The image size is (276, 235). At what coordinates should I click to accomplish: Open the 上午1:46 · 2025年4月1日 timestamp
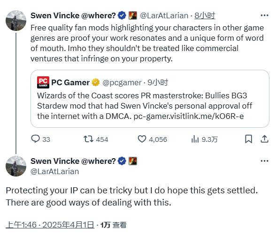[x=50, y=225]
